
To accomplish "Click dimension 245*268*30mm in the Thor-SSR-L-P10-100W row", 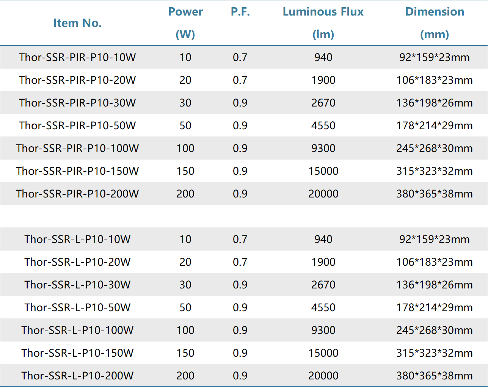I will point(435,330).
